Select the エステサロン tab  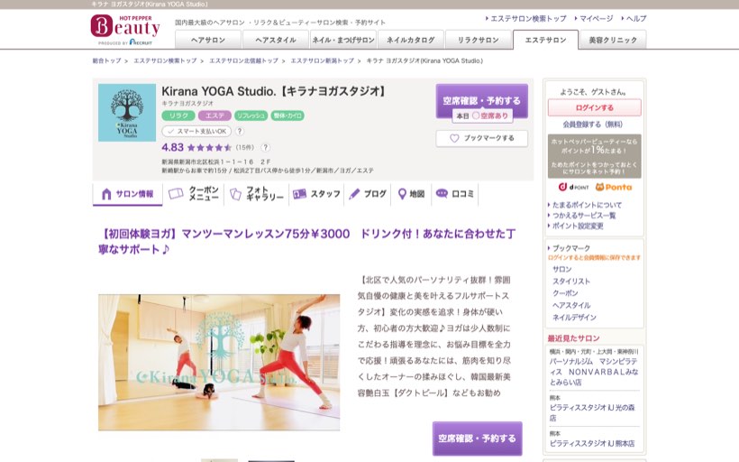(x=545, y=40)
